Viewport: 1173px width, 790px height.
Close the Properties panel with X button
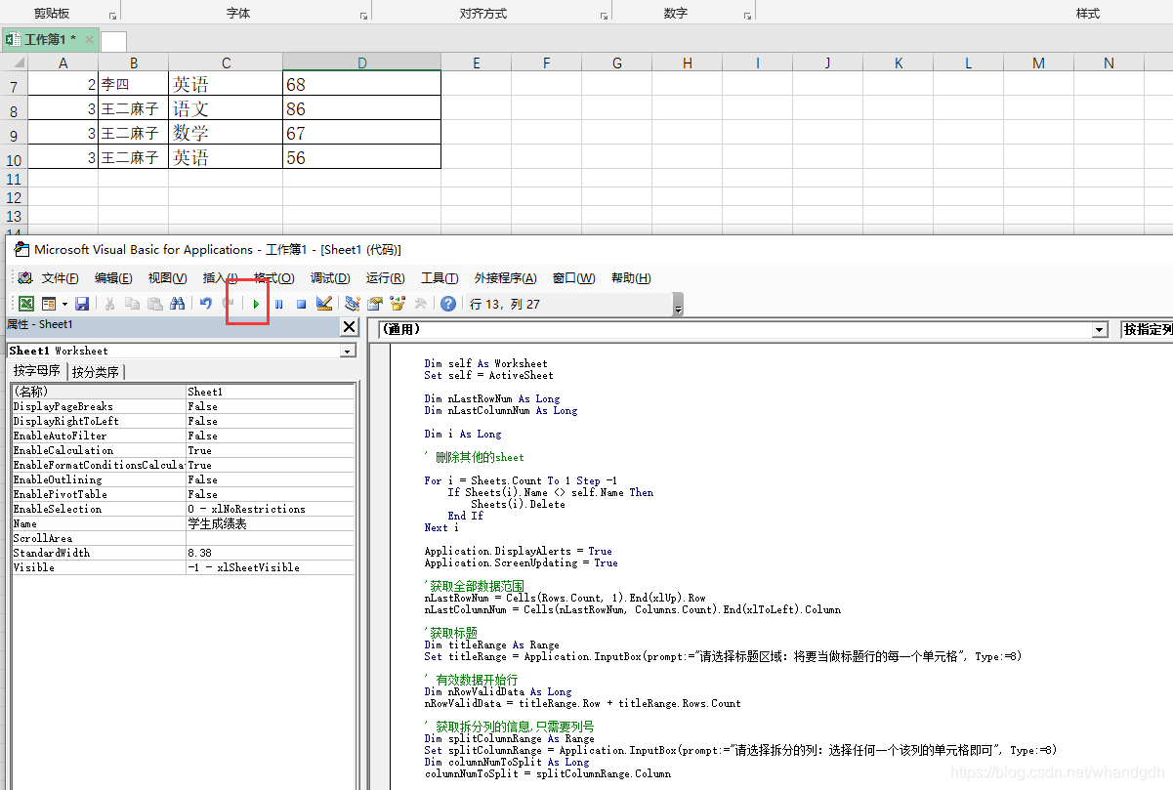(x=349, y=326)
